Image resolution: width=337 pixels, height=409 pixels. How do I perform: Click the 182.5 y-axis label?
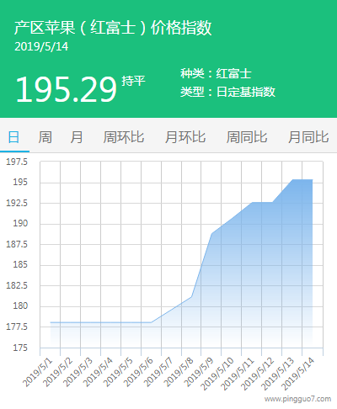pyautogui.click(x=17, y=285)
